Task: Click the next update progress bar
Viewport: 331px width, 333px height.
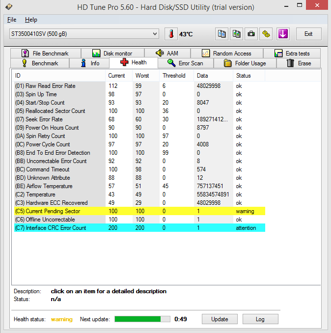Action: 142,319
